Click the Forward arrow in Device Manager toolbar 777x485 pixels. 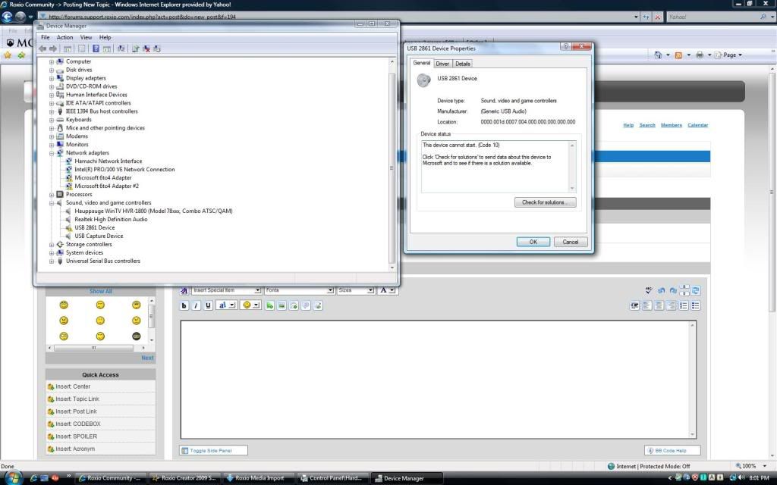[53, 49]
